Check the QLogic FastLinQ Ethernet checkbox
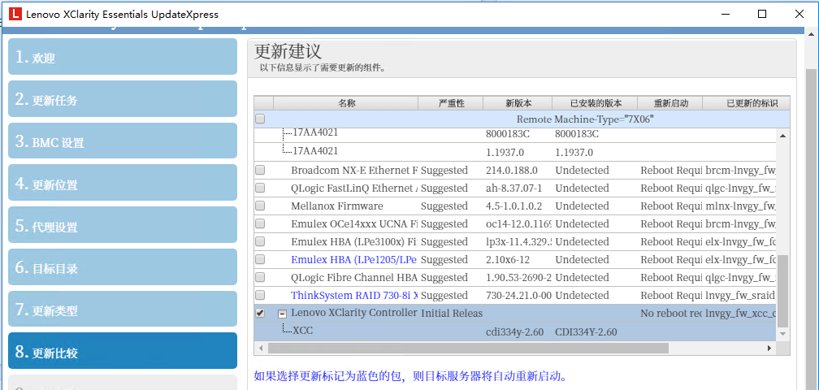The height and width of the screenshot is (390, 819). [x=260, y=188]
